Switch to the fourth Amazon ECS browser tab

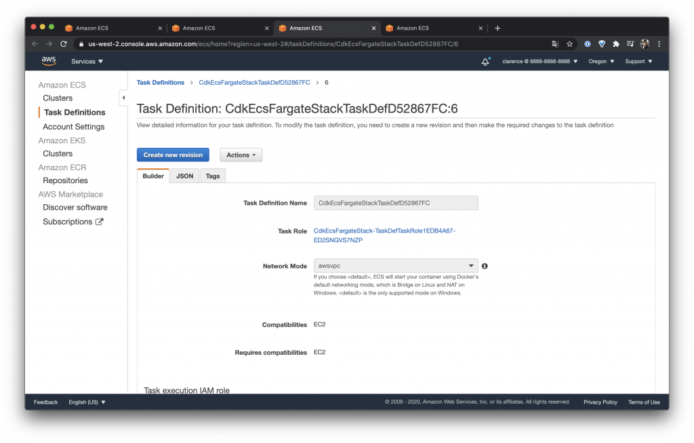[433, 28]
